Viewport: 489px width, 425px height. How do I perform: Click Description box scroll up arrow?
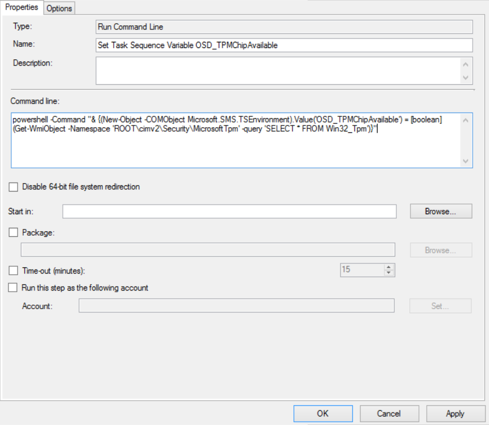tap(466, 64)
